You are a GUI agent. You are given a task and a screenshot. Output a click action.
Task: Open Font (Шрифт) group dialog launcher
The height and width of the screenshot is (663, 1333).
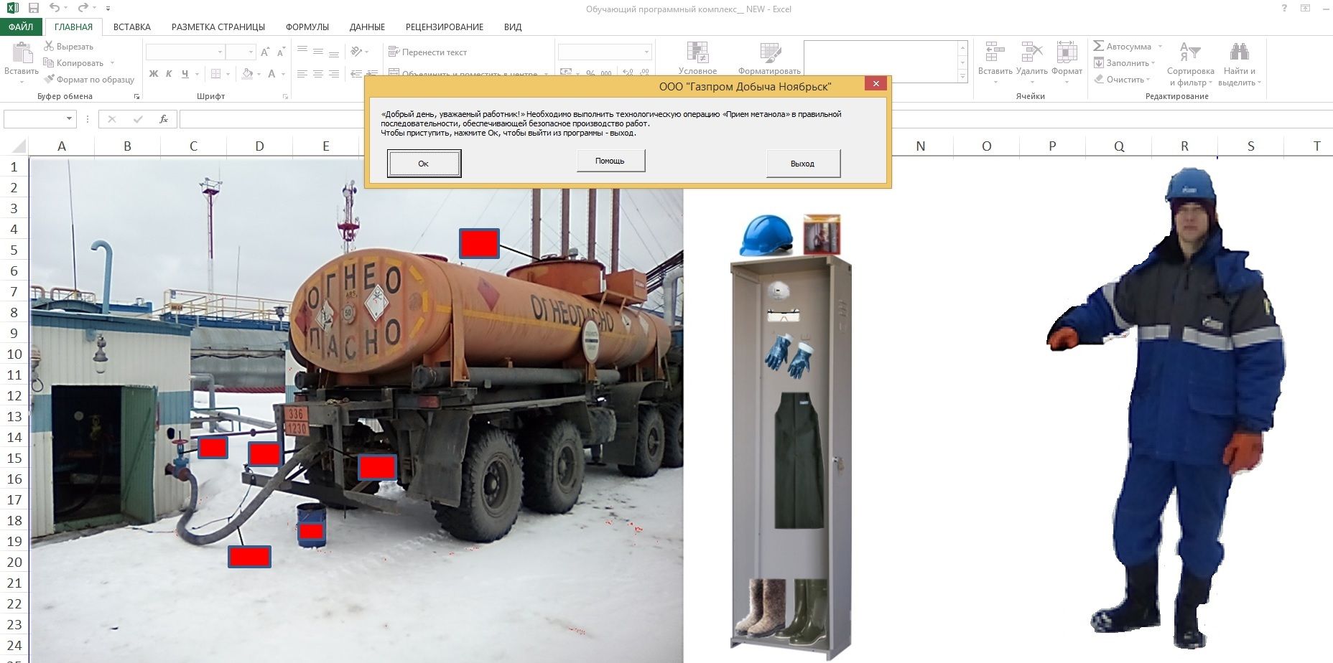point(285,96)
